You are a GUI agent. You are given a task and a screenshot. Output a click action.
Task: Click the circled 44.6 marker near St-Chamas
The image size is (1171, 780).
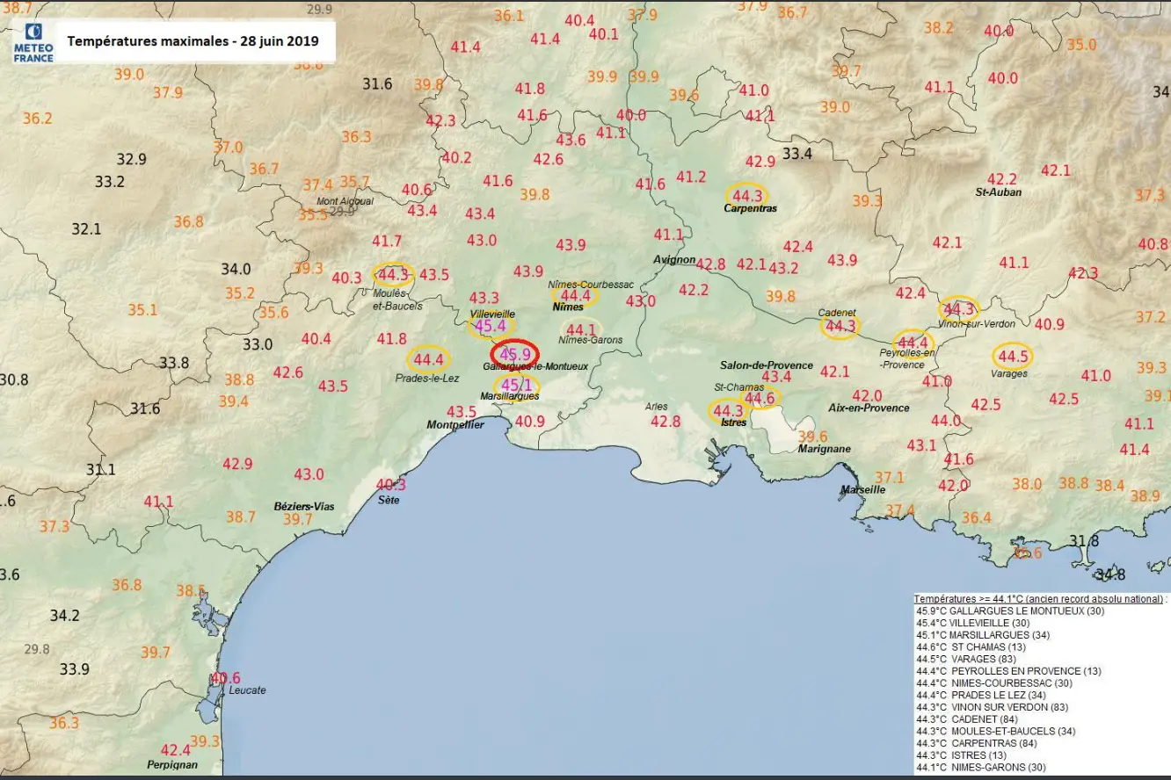(759, 398)
